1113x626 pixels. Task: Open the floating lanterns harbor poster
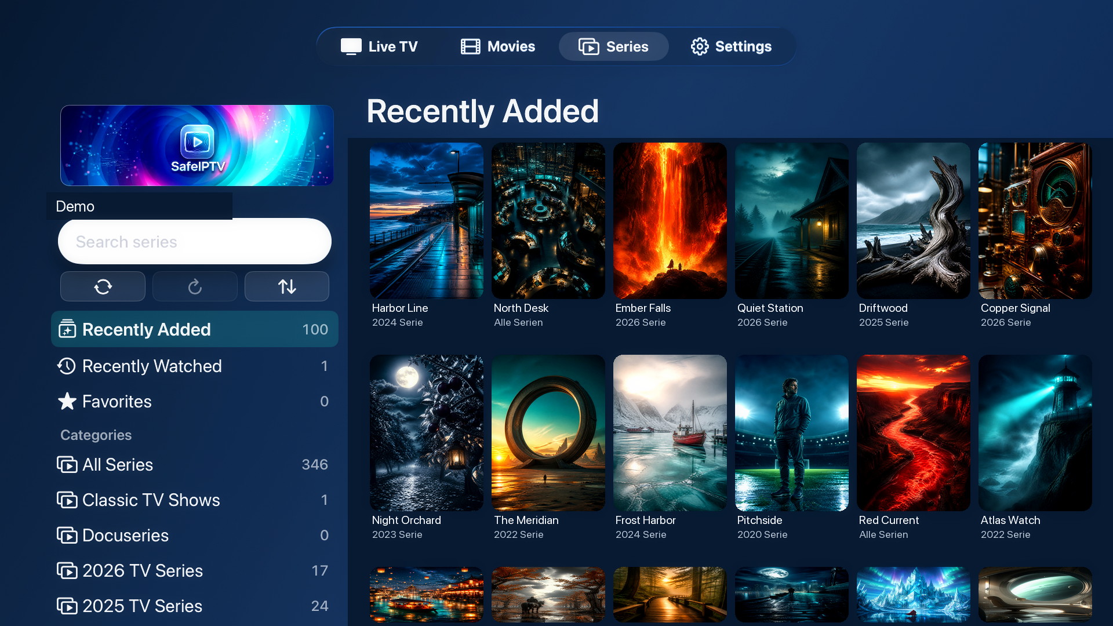pyautogui.click(x=427, y=595)
